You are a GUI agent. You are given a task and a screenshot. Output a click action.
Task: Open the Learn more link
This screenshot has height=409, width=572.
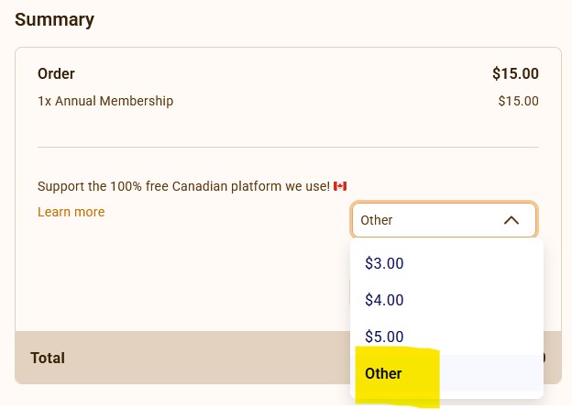click(x=71, y=212)
